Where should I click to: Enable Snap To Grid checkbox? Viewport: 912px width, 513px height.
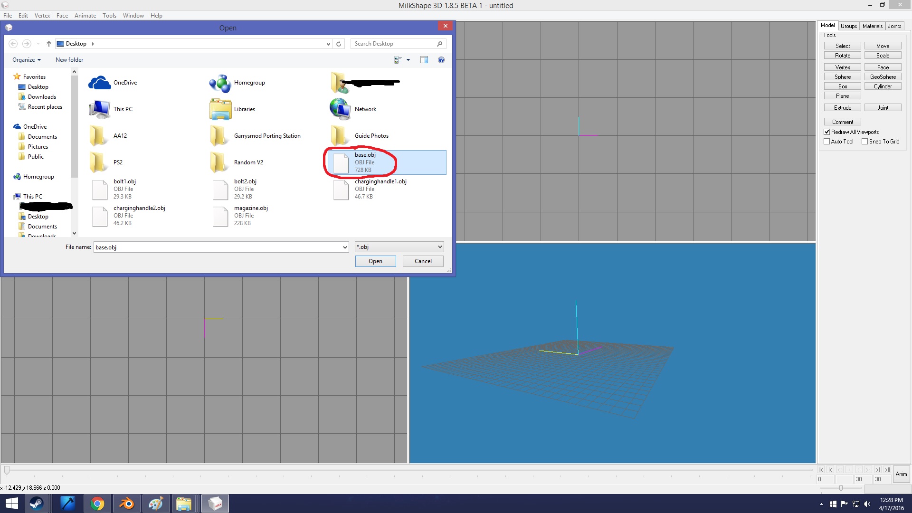point(864,142)
